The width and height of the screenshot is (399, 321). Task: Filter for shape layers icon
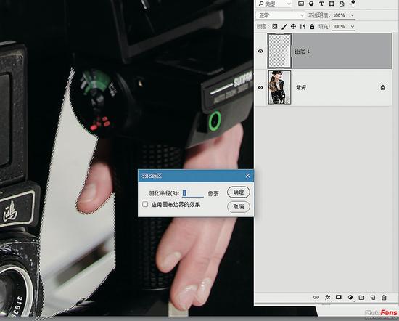(332, 4)
